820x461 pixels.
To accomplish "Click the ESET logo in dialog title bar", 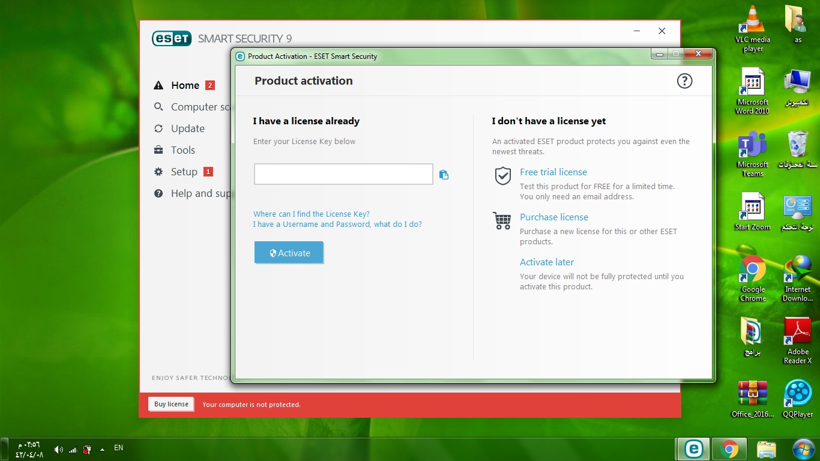I will point(241,56).
